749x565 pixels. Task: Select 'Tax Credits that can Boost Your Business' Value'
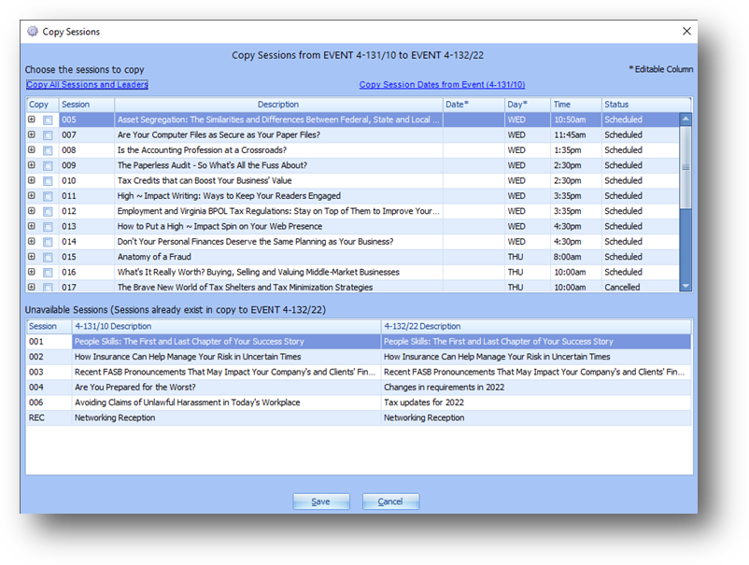pyautogui.click(x=278, y=180)
